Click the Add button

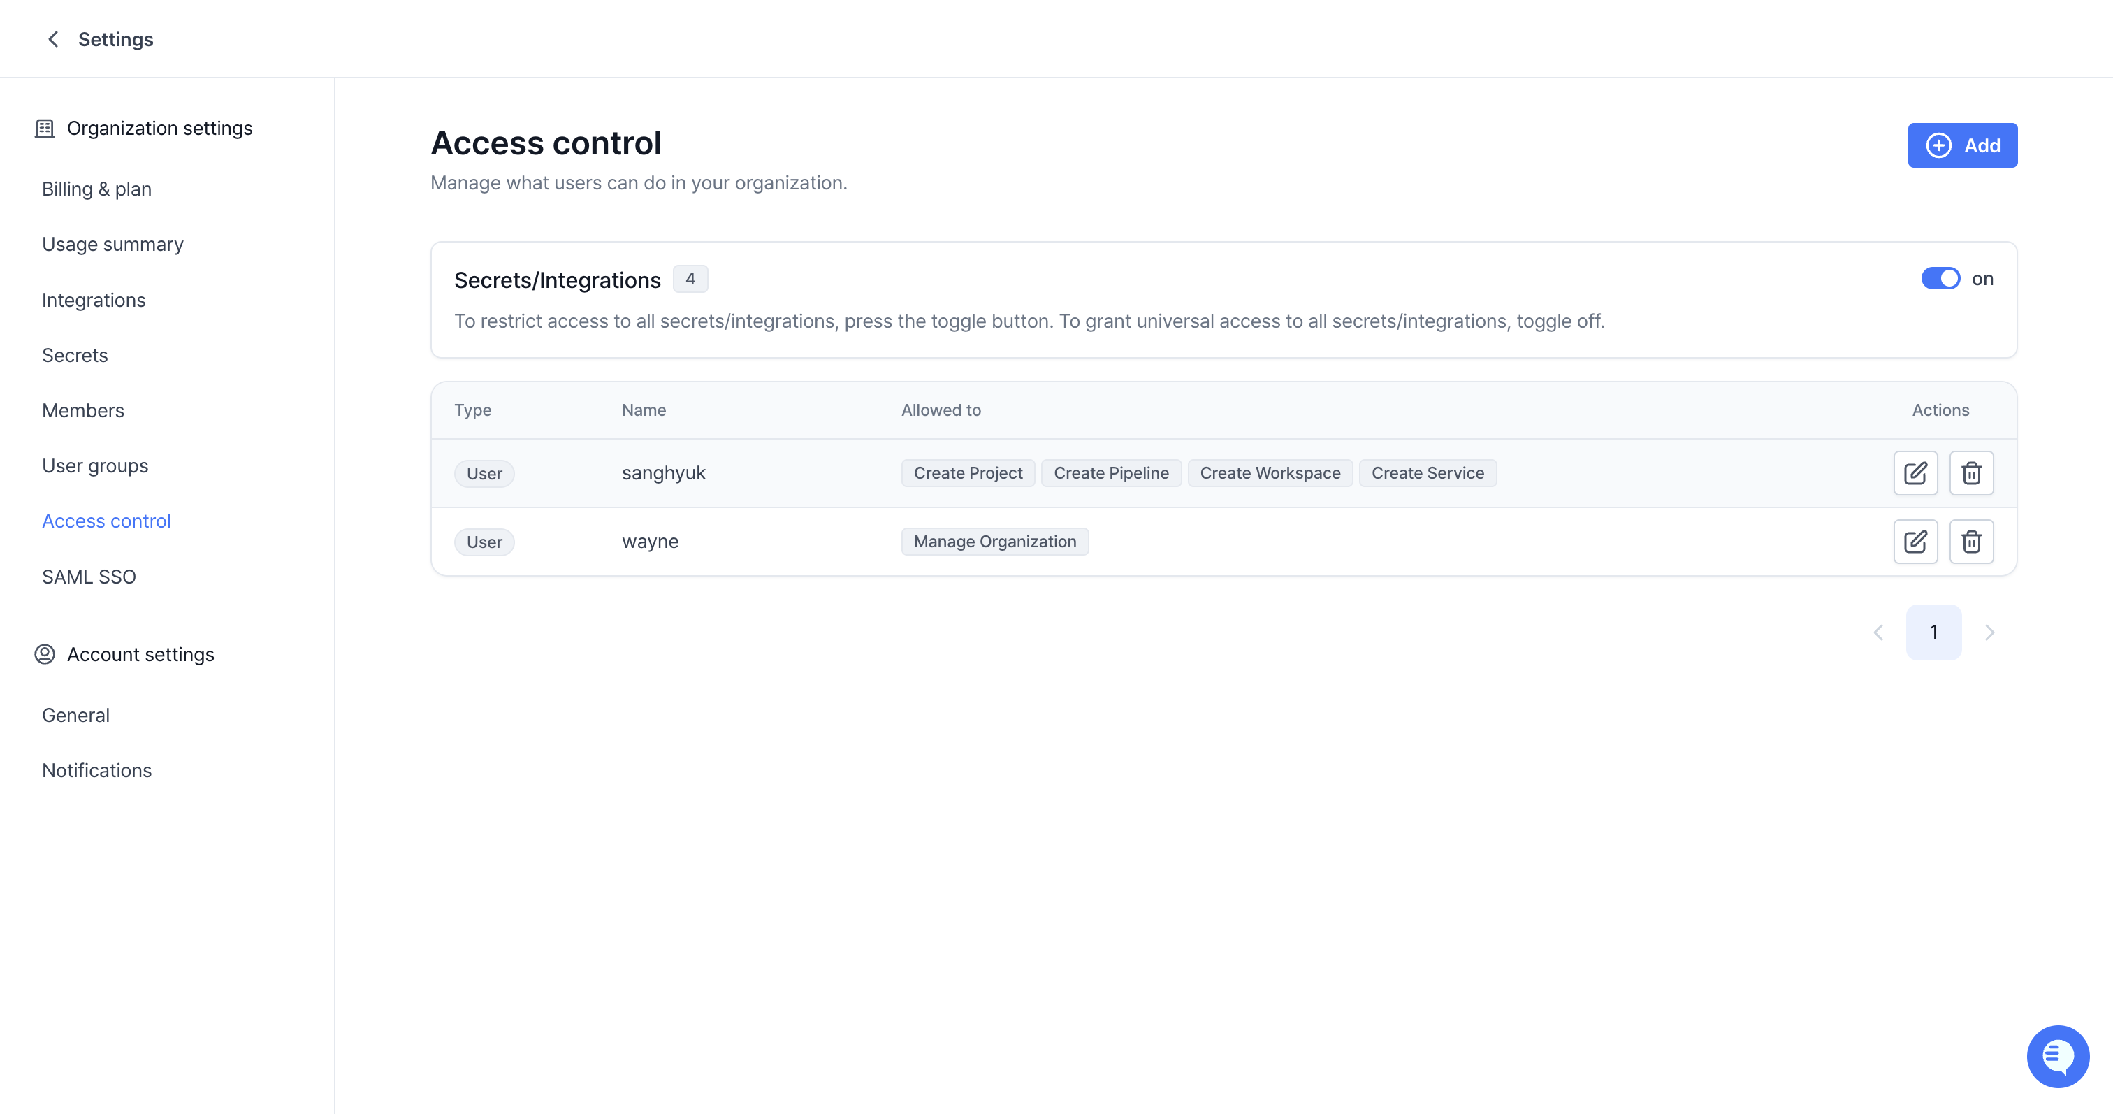[1962, 146]
